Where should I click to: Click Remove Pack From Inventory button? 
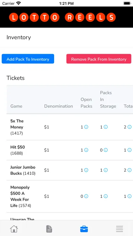[99, 59]
